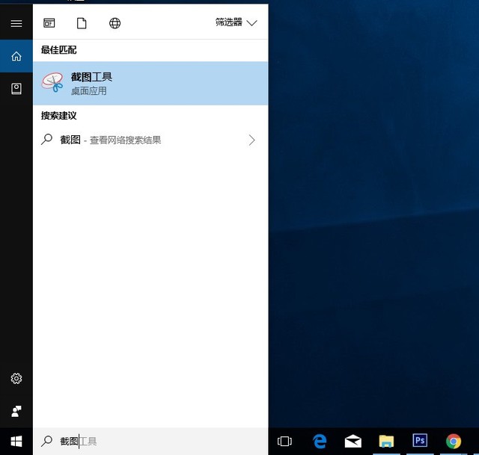Screen dimensions: 479x455
Task: Switch to Photoshop on the taskbar
Action: pyautogui.click(x=420, y=440)
